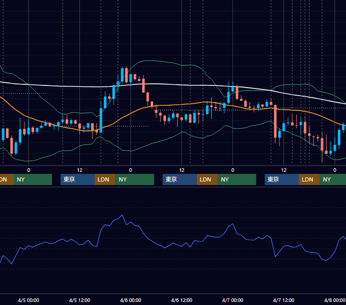Click the 4/7 00:00 time axis label
Screen dimensions: 346x305
tap(233, 300)
